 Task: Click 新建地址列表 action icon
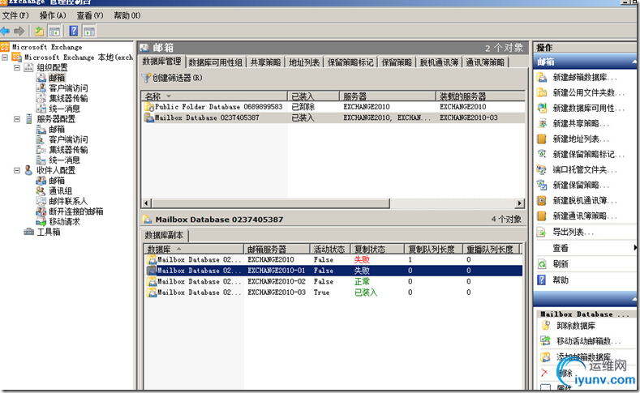coord(542,139)
